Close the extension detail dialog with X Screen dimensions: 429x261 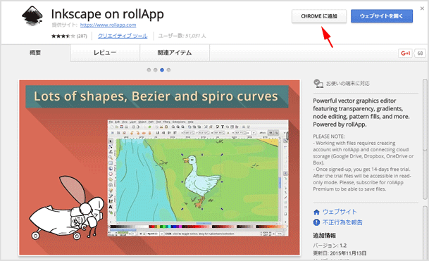click(422, 8)
